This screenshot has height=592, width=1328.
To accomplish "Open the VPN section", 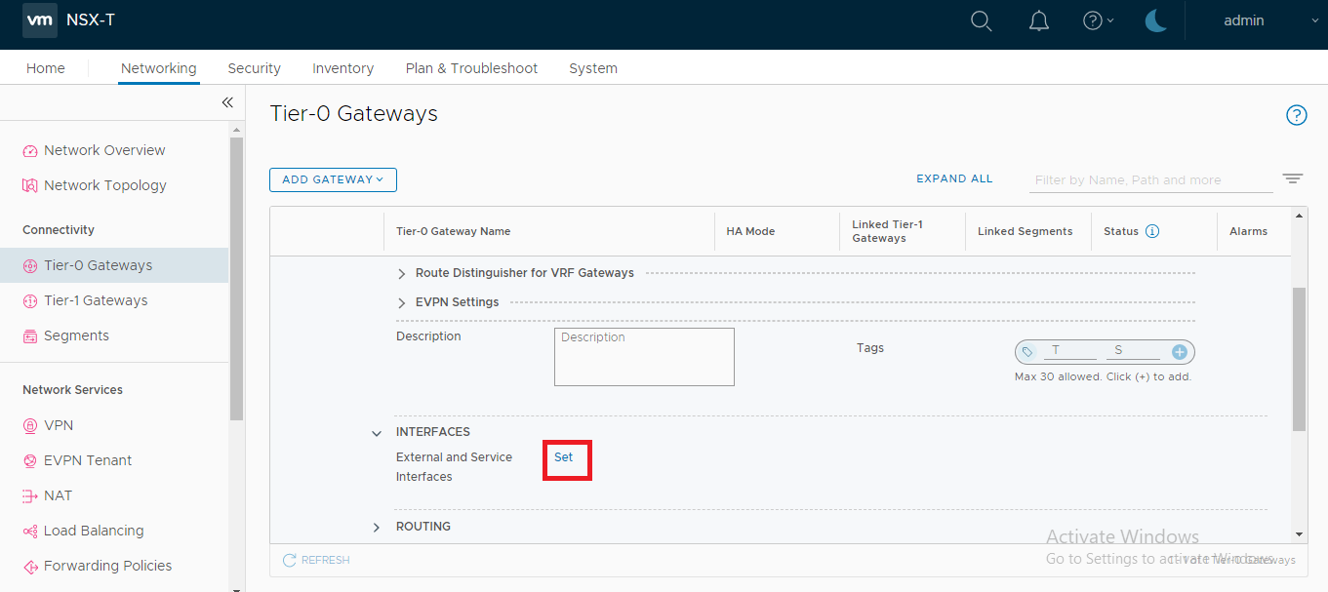I will coord(59,425).
